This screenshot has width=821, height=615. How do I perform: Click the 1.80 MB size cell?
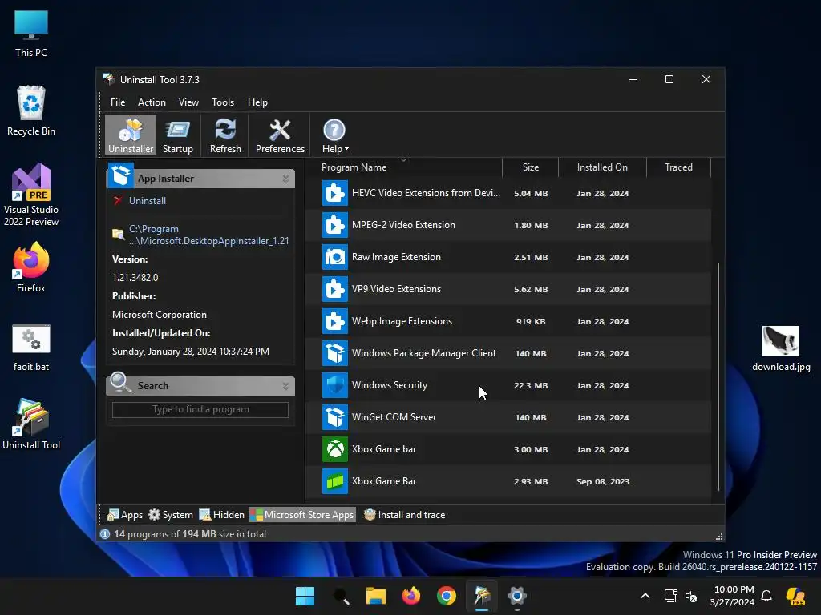[x=531, y=225]
